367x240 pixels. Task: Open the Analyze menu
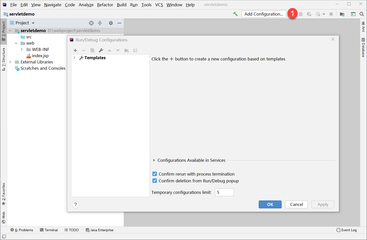pyautogui.click(x=86, y=5)
